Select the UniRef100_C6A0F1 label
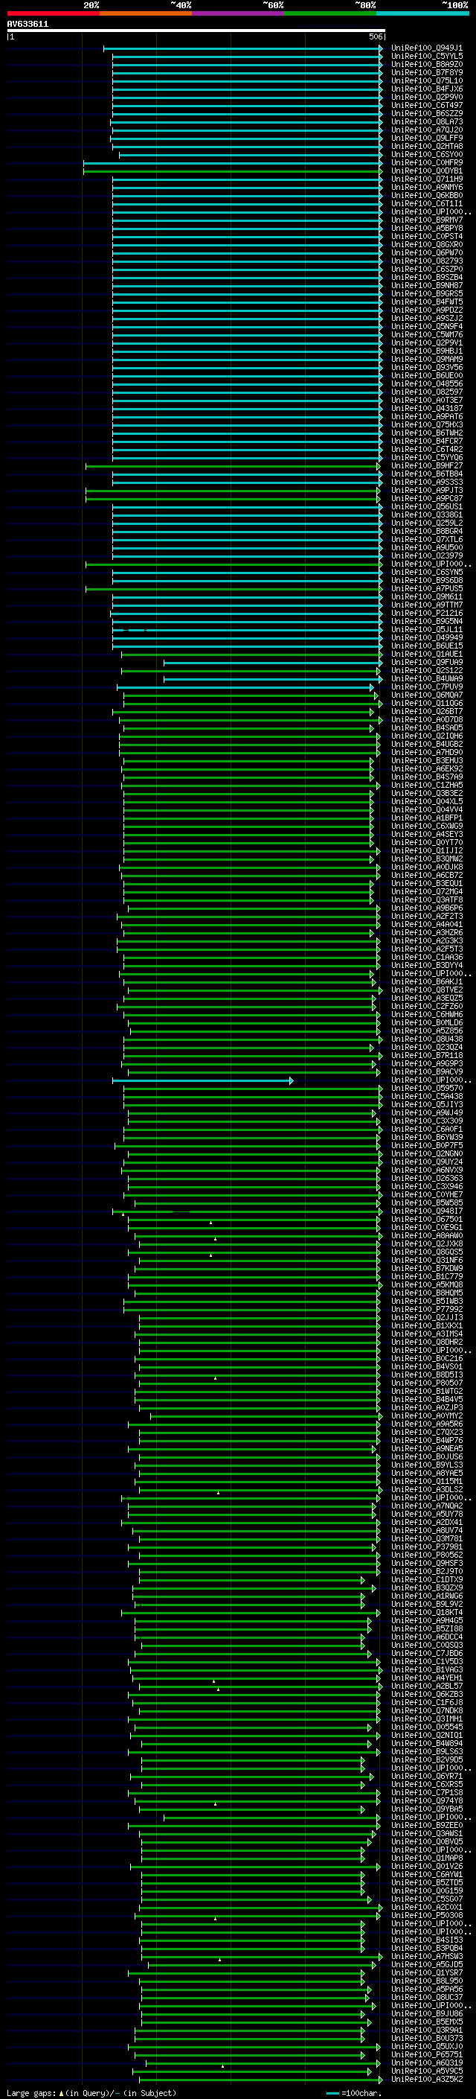Screen dimensions: 476x2099 pyautogui.click(x=426, y=1130)
